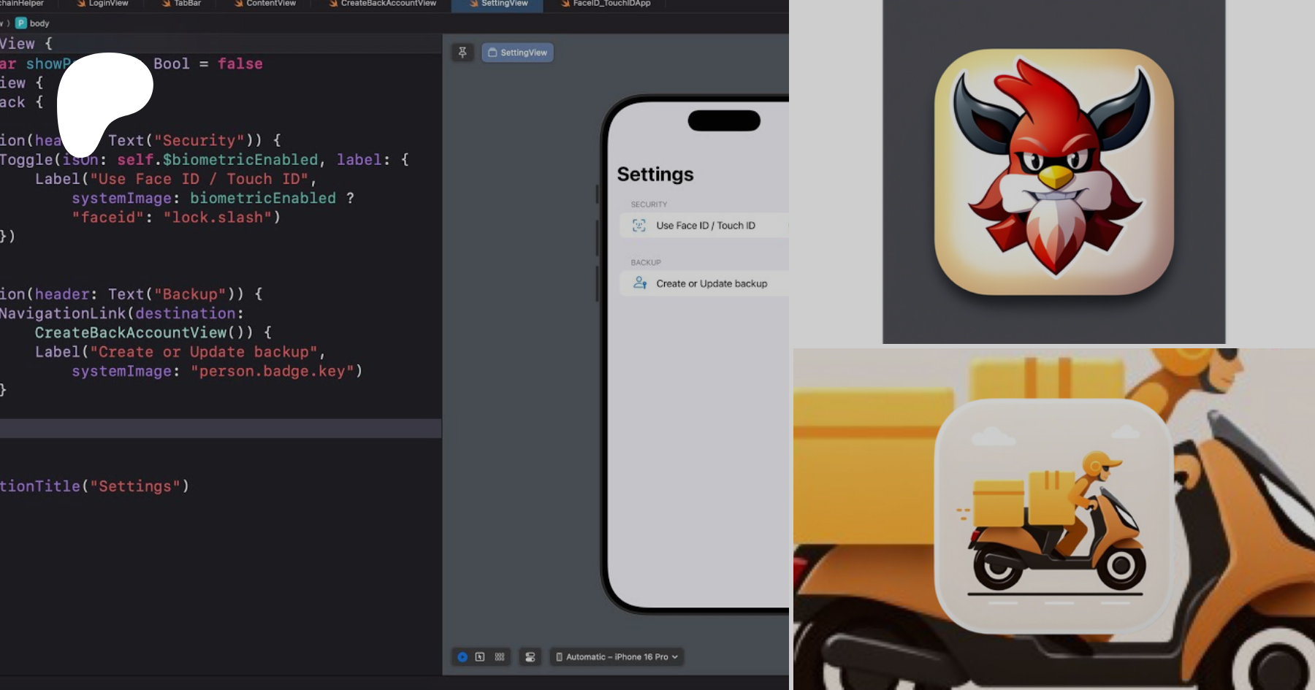The width and height of the screenshot is (1315, 690).
Task: Open the FaceID_TouchIDApp tab
Action: tap(611, 4)
